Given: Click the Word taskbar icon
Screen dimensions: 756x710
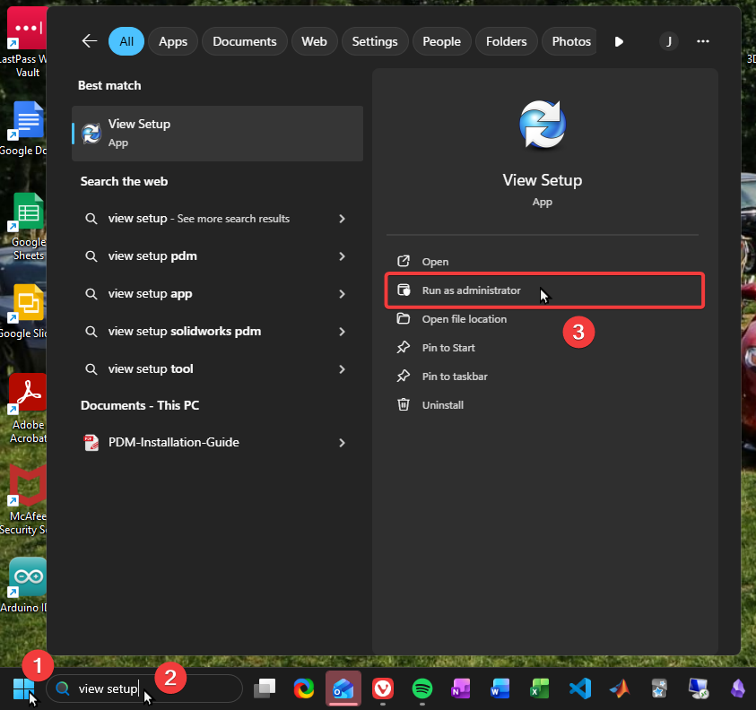Looking at the screenshot, I should click(500, 688).
